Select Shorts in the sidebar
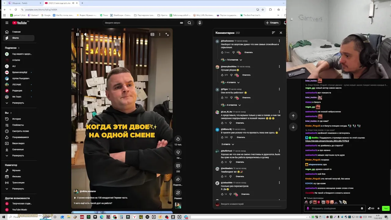Viewport: 391px width, 220px height. [19, 38]
